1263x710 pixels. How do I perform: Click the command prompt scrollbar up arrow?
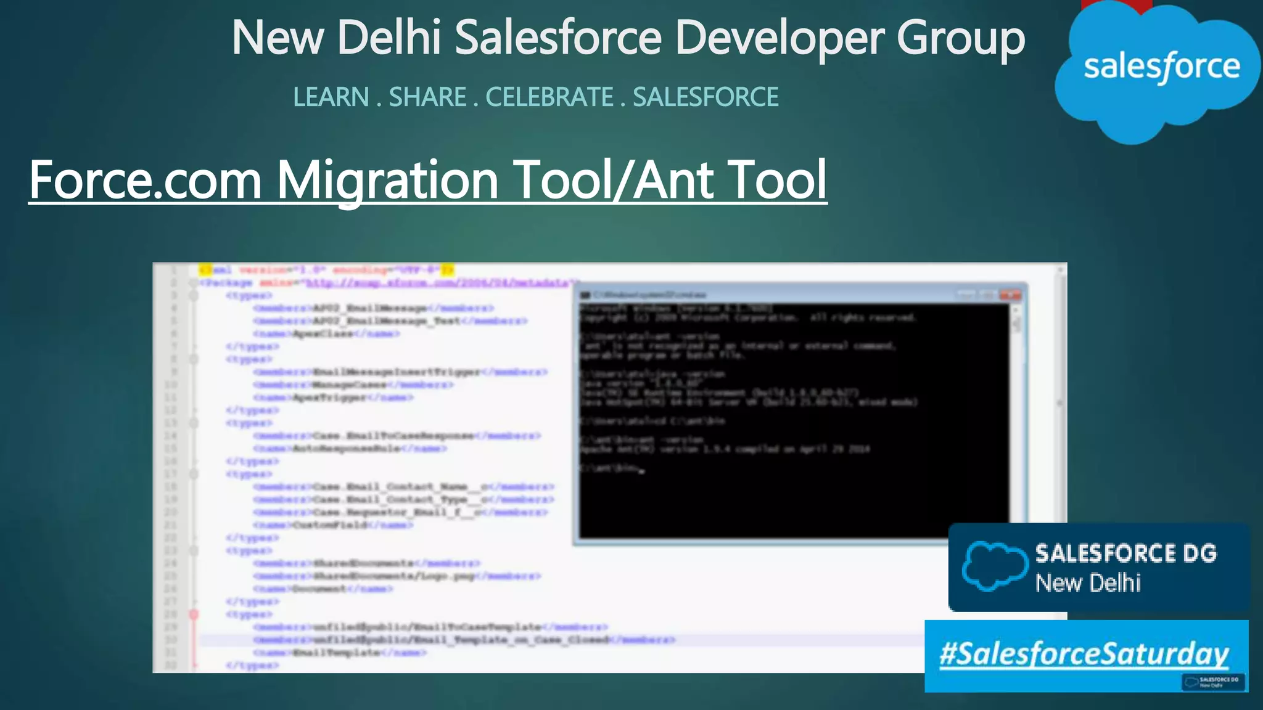coord(1016,310)
